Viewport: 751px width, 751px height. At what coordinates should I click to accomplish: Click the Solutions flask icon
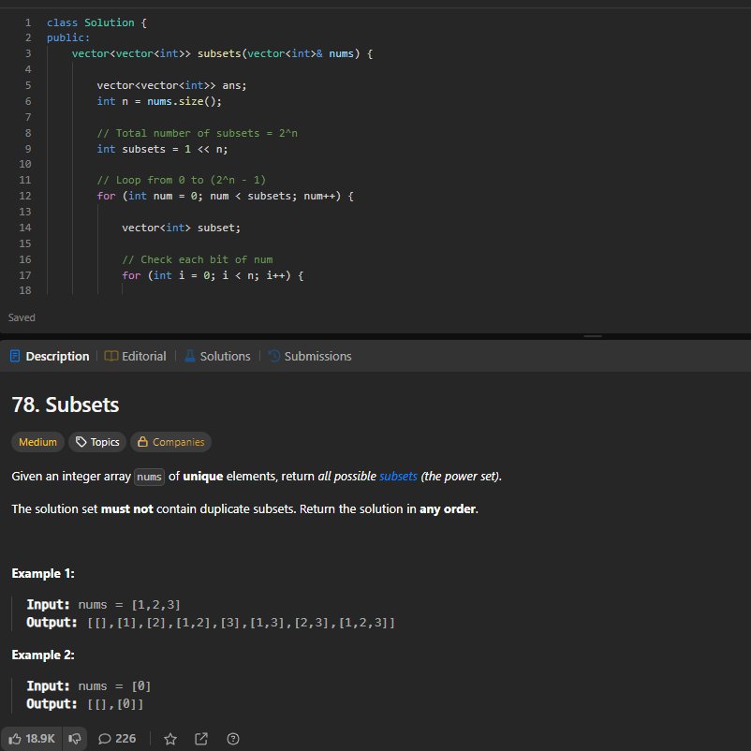tap(190, 356)
